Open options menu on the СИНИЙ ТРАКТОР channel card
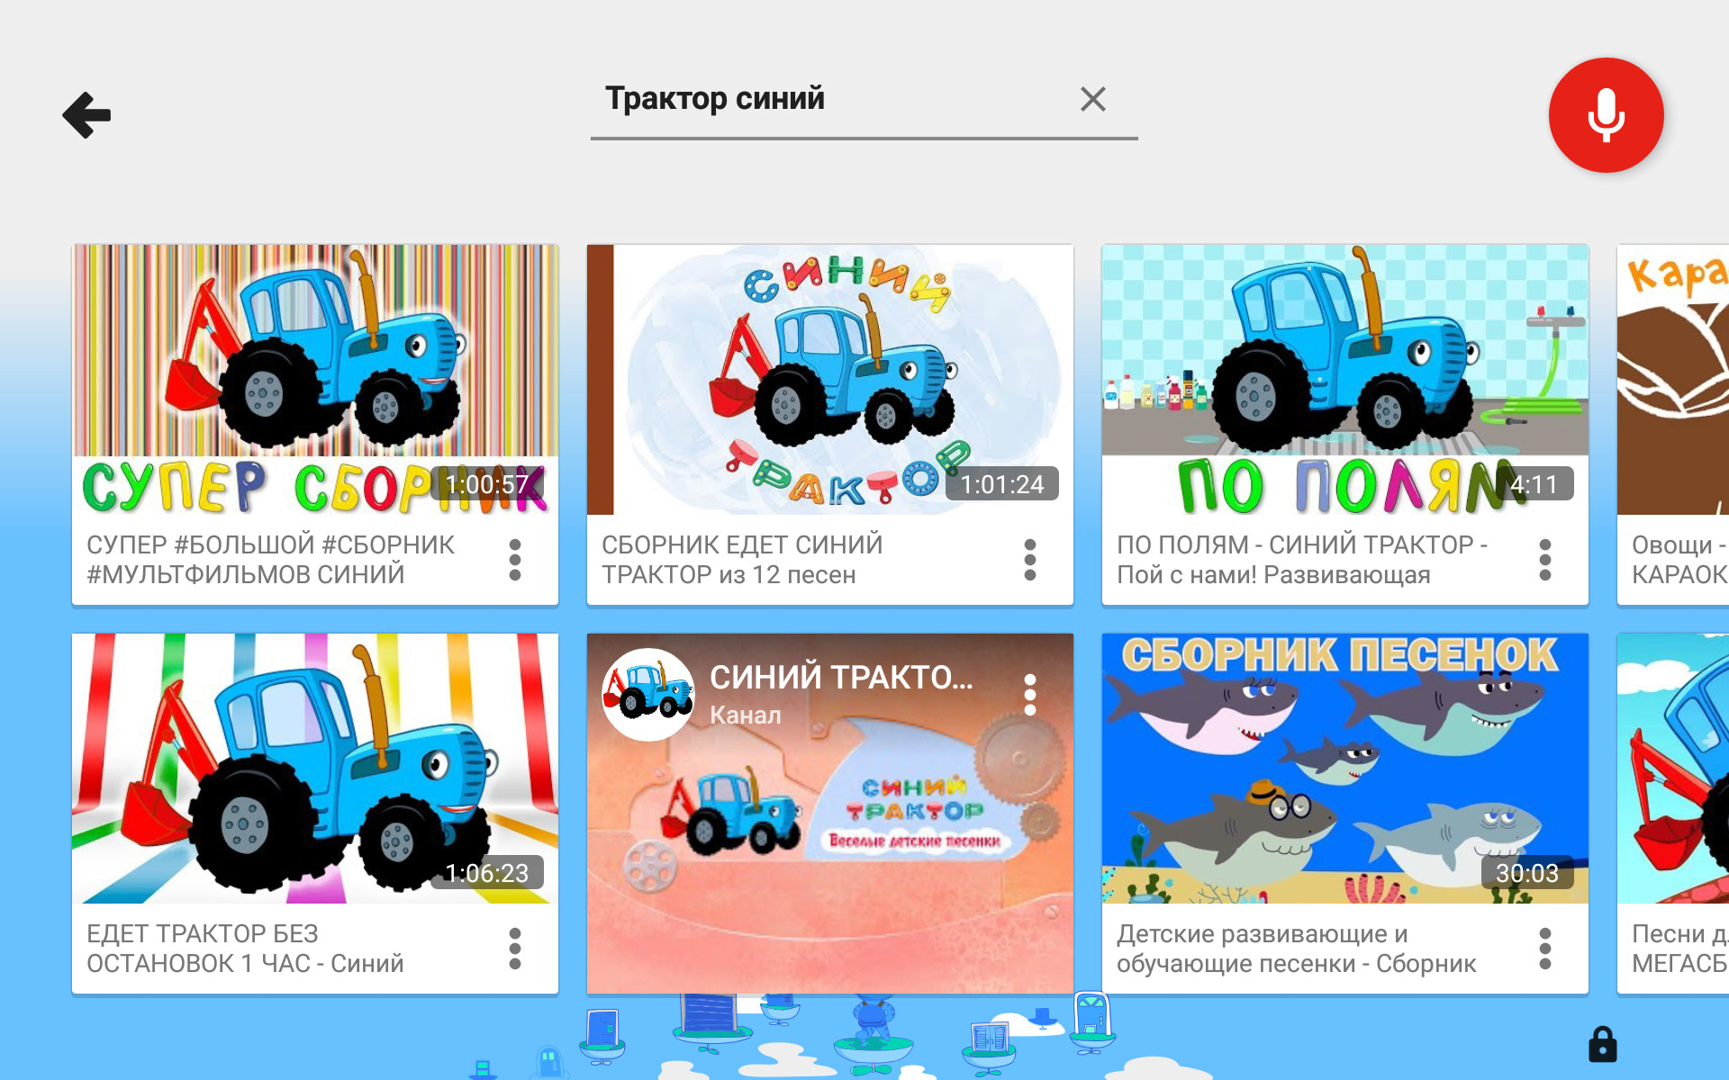This screenshot has width=1729, height=1080. tap(1030, 695)
